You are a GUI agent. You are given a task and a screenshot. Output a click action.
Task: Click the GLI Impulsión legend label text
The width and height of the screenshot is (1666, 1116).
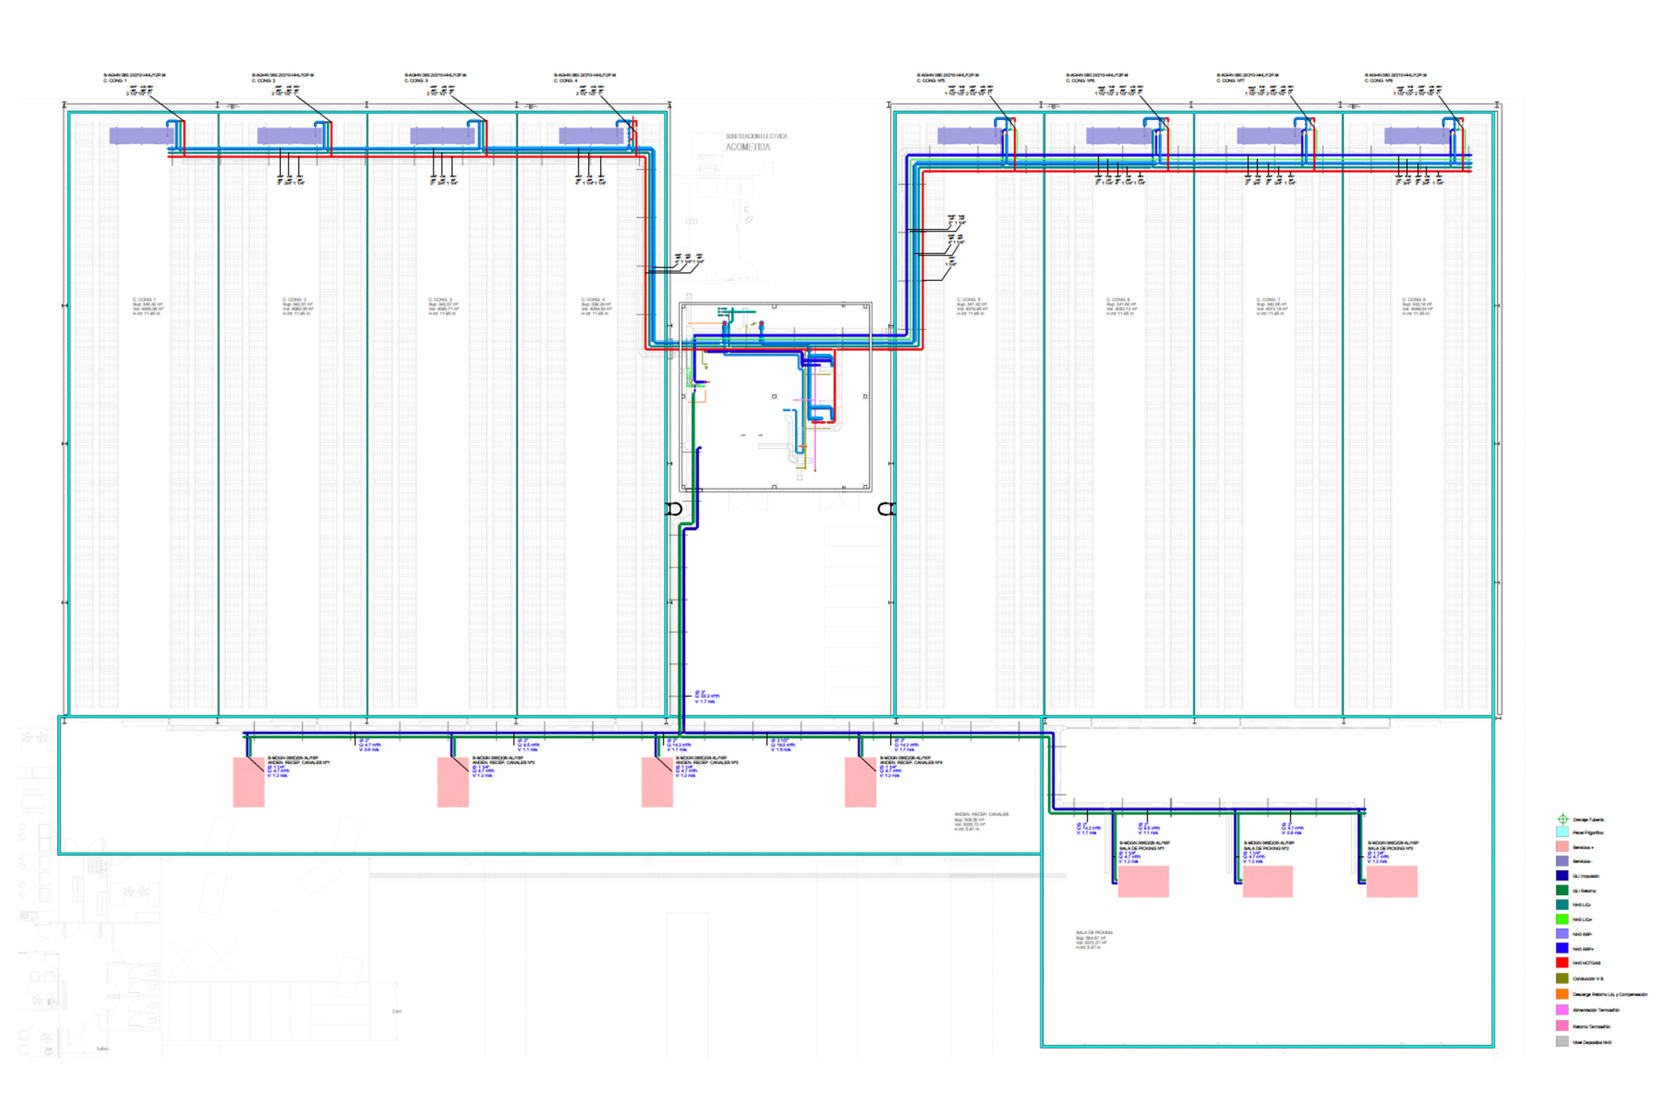click(1586, 876)
